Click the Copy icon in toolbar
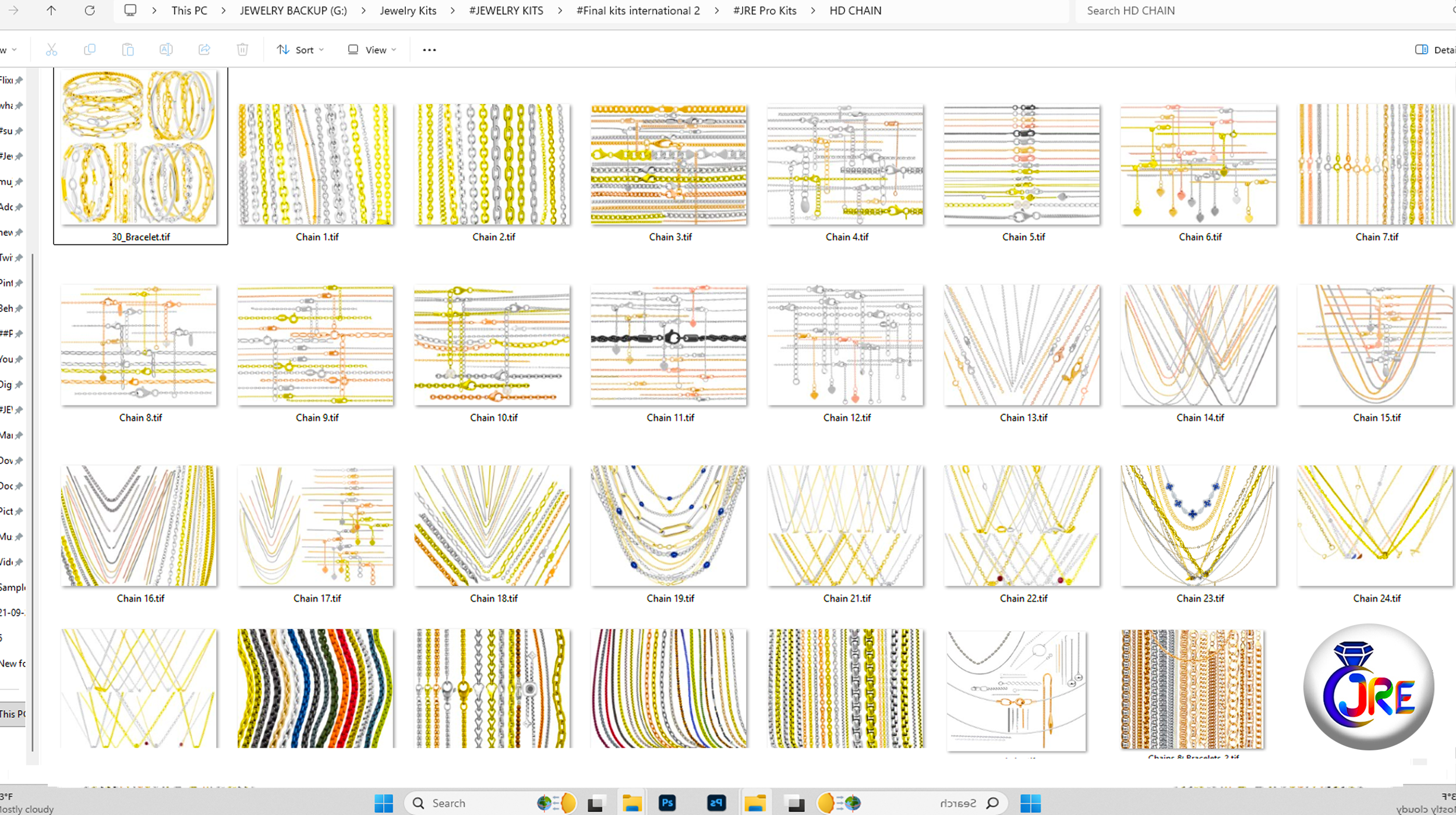Viewport: 1456px width, 815px height. pyautogui.click(x=89, y=50)
